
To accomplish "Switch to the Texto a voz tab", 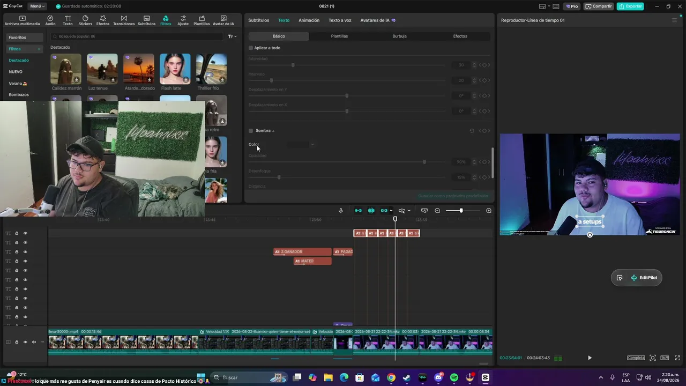I will pos(340,20).
